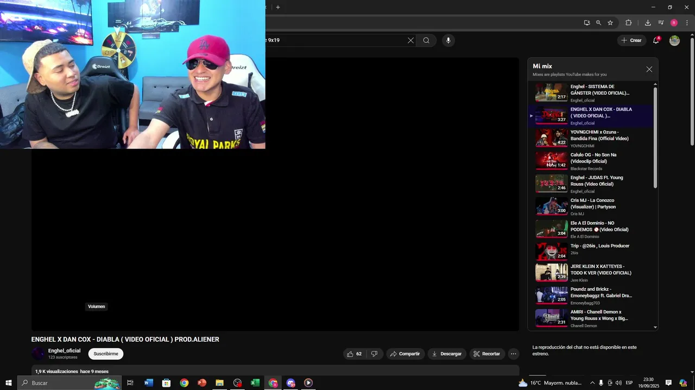This screenshot has width=695, height=390.
Task: Play Enghel - SISTEMA DE GÁNSTER from the mix
Action: tap(591, 93)
